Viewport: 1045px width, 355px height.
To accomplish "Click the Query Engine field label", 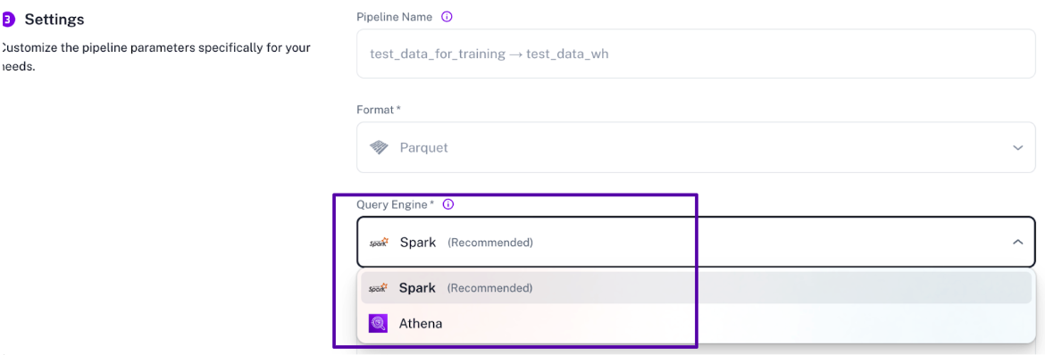I will click(x=396, y=204).
